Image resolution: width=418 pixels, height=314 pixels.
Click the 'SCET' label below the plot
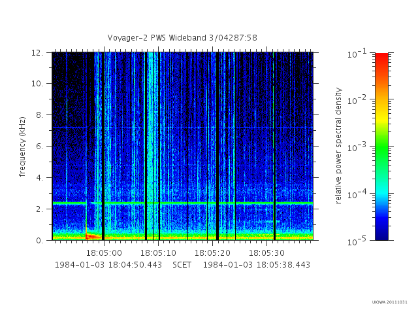click(182, 265)
